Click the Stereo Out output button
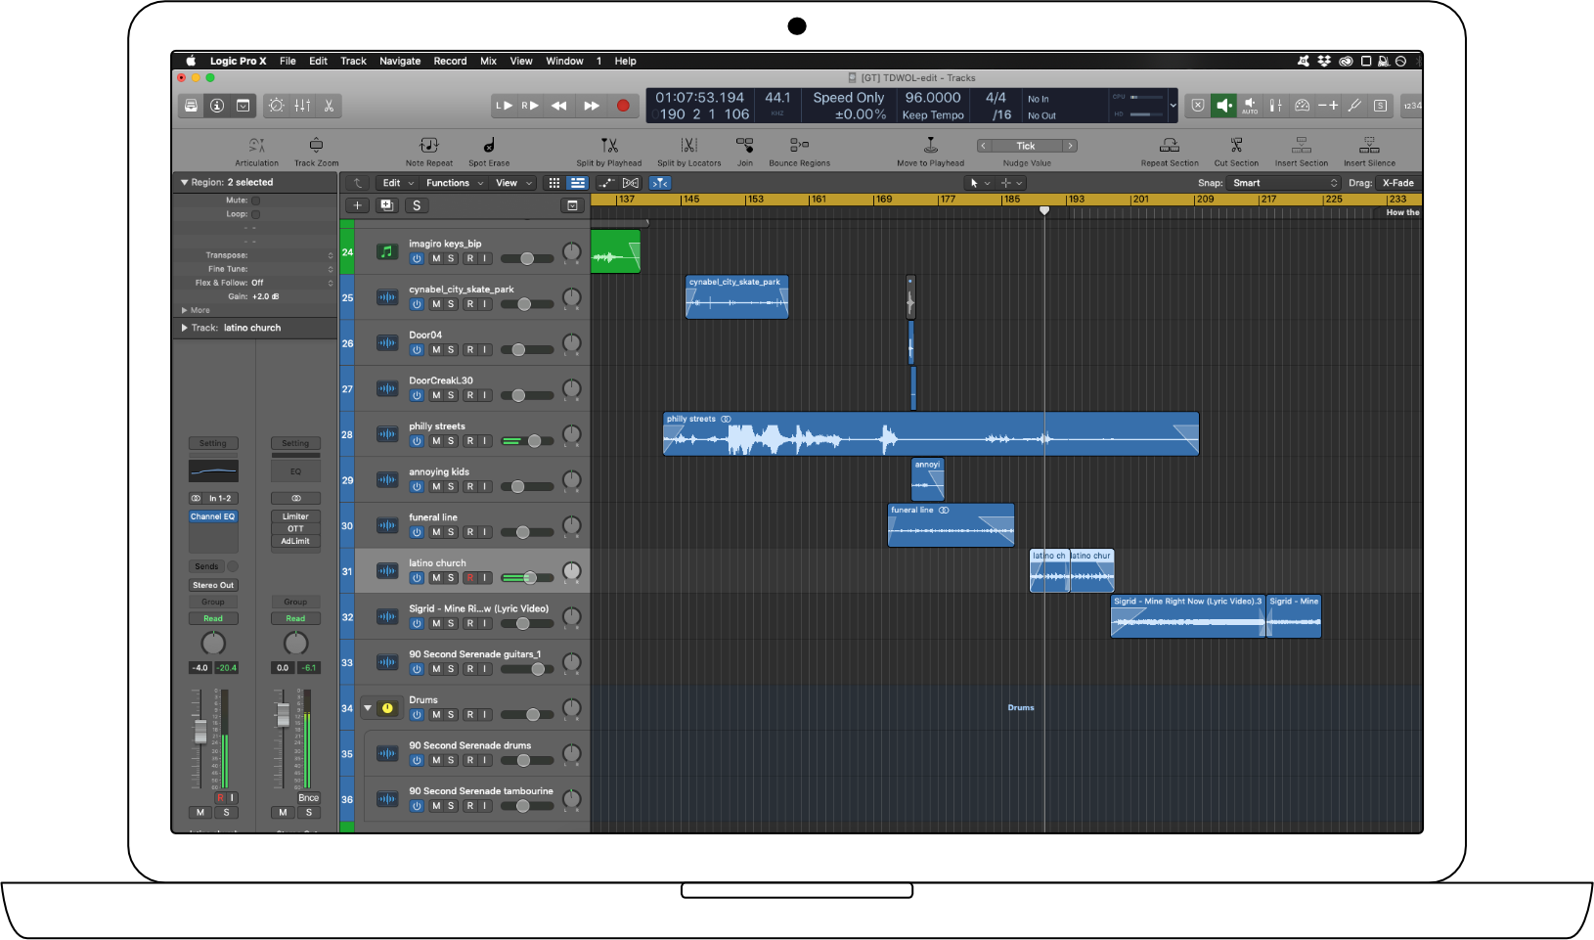Image resolution: width=1594 pixels, height=940 pixels. coord(213,585)
